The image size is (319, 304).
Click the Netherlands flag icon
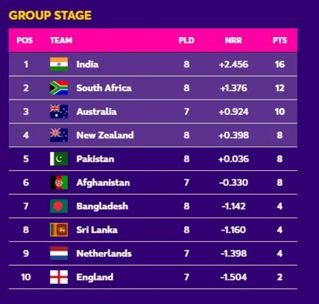tap(59, 253)
